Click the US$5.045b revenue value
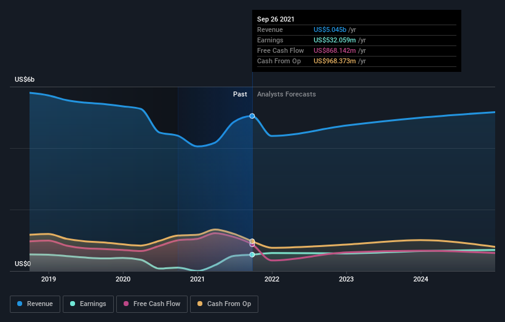This screenshot has width=505, height=322. (x=330, y=29)
